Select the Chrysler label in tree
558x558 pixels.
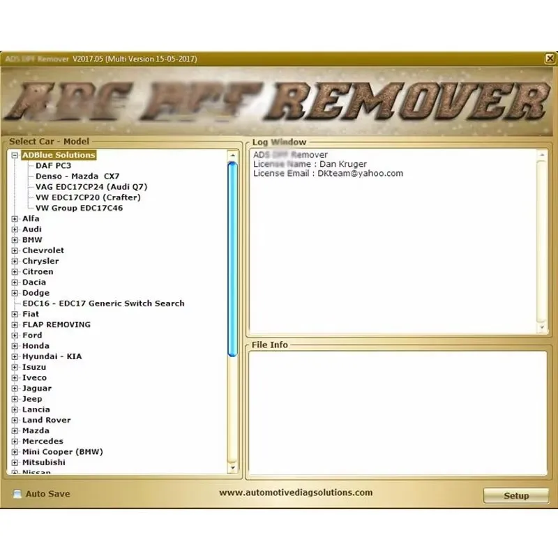[40, 261]
